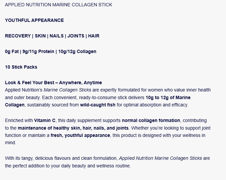This screenshot has height=180, width=226.
Task: Click the '10g/12g Collagen' nutrition text
Action: [77, 51]
